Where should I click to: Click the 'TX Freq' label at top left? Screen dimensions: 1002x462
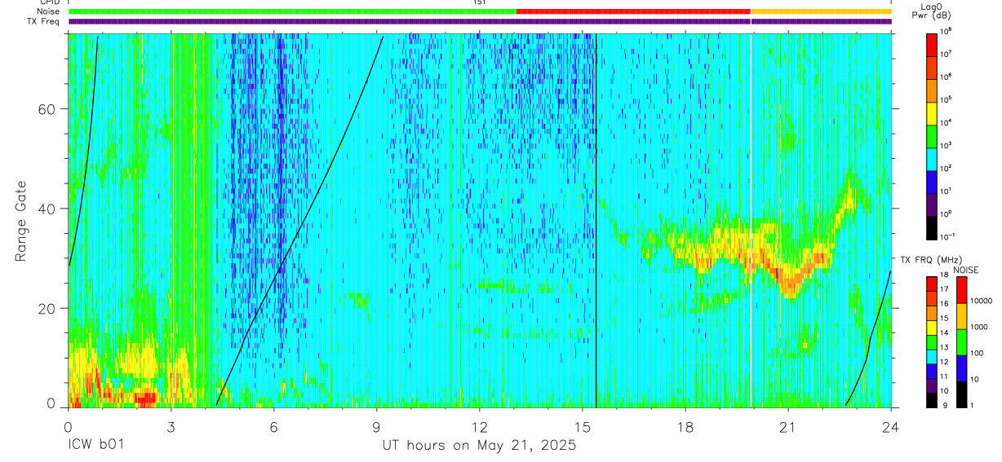point(43,21)
